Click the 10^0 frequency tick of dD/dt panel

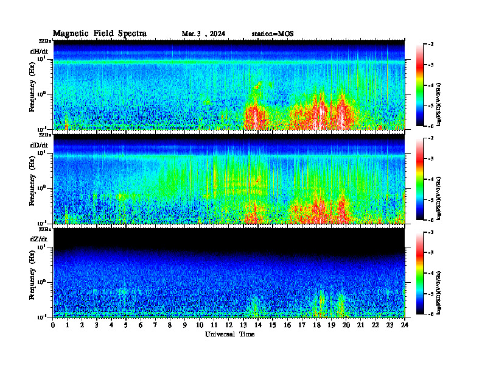[x=41, y=188]
